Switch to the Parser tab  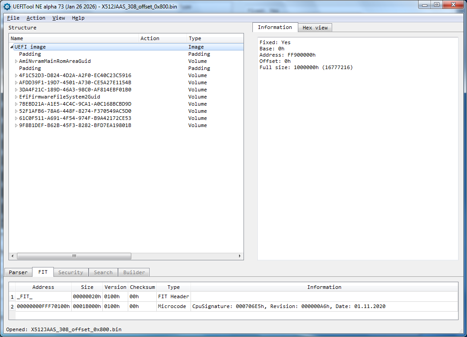(18, 272)
